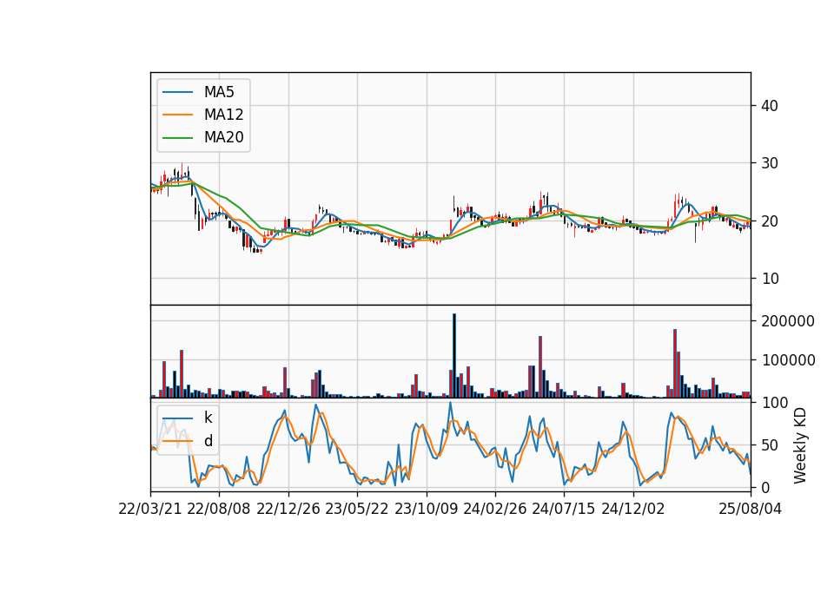
Task: Select the green MA20 legend line
Action: click(177, 137)
